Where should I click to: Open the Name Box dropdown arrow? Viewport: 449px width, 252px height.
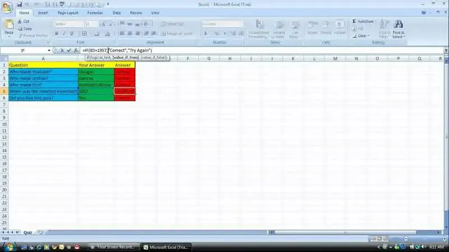[49, 50]
